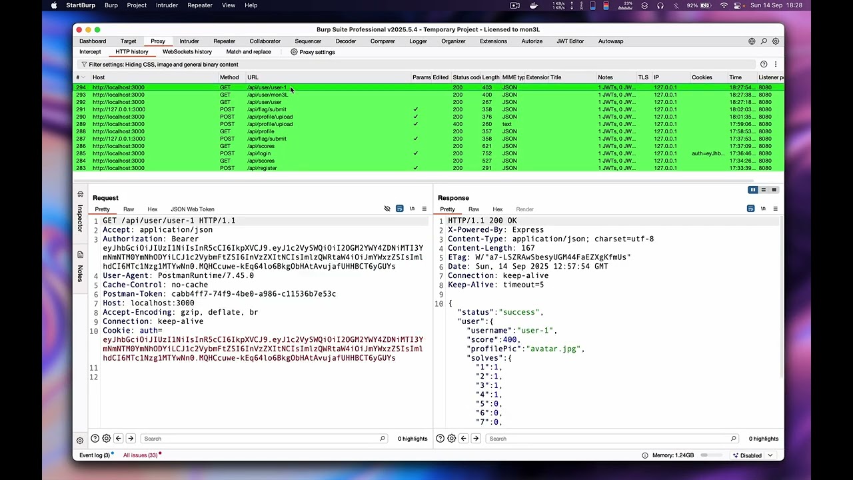Open the Intruder menu in macOS menu bar
The height and width of the screenshot is (480, 853).
167,5
